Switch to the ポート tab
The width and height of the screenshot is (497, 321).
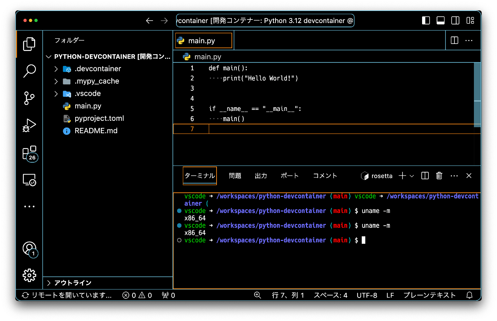(x=290, y=176)
